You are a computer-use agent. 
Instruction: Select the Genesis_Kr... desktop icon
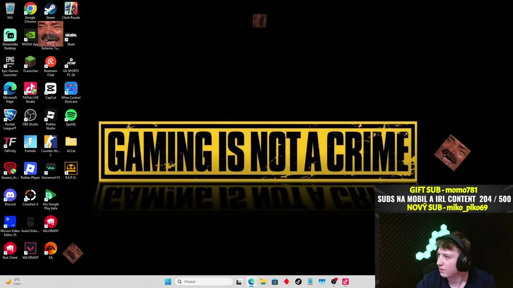(x=10, y=171)
